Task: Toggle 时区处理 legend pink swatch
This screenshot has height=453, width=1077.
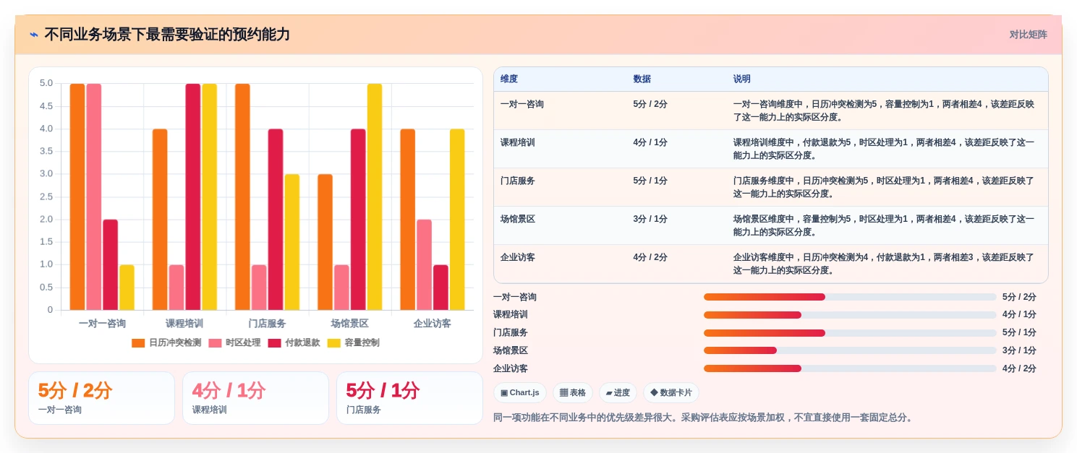Action: click(215, 343)
